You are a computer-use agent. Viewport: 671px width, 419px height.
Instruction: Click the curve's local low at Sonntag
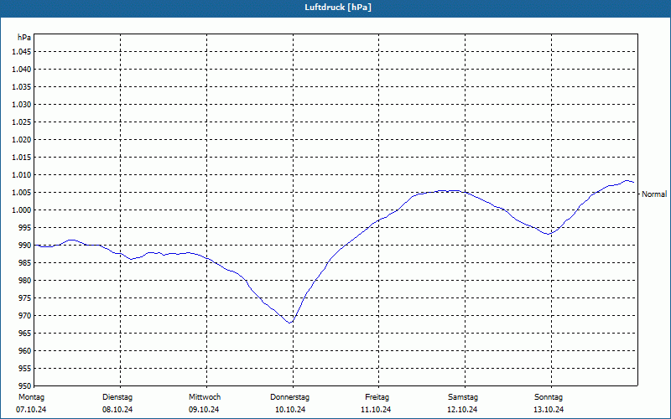[x=548, y=234]
